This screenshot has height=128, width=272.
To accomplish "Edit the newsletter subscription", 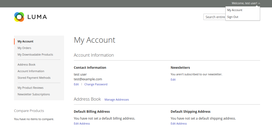I will tap(173, 80).
